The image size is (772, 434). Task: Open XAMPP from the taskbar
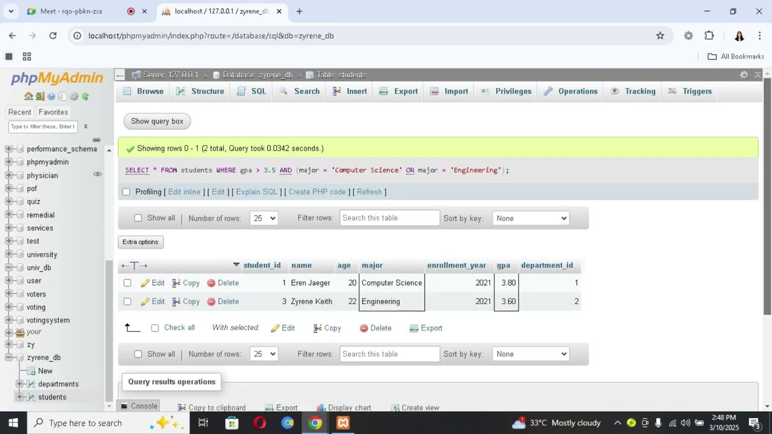click(343, 423)
